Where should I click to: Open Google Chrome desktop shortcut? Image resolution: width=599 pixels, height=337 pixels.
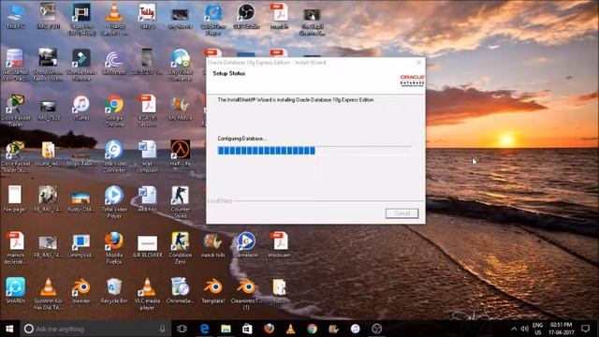click(x=114, y=110)
